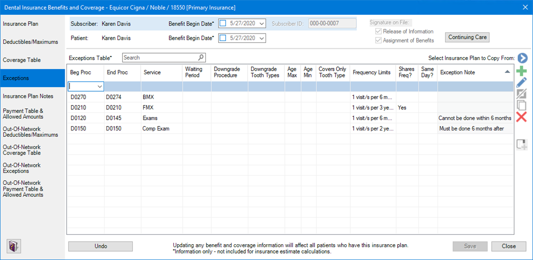Select the D0270 row cell
The width and height of the screenshot is (533, 260).
pos(86,97)
